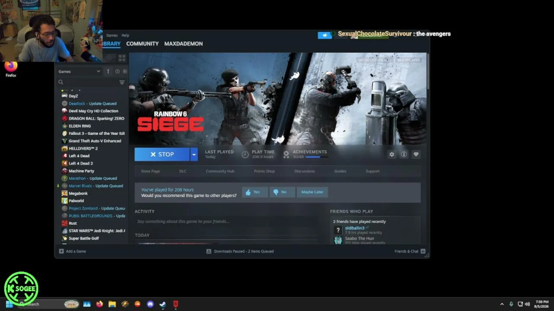
Task: Stop the running Rainbow Six Siege game
Action: point(162,154)
